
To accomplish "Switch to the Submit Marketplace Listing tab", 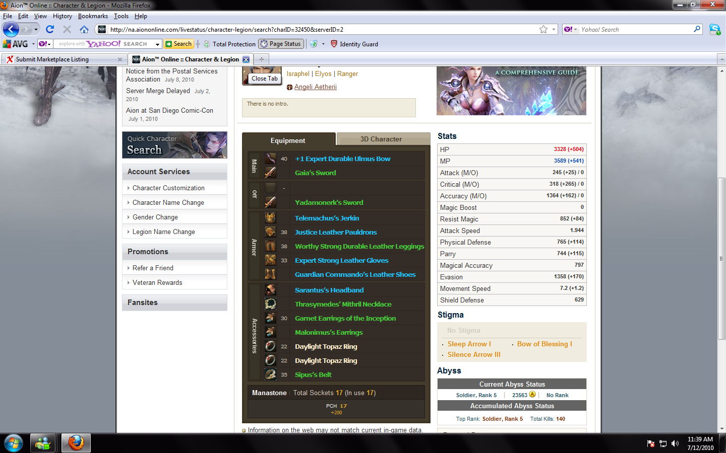I will 64,59.
